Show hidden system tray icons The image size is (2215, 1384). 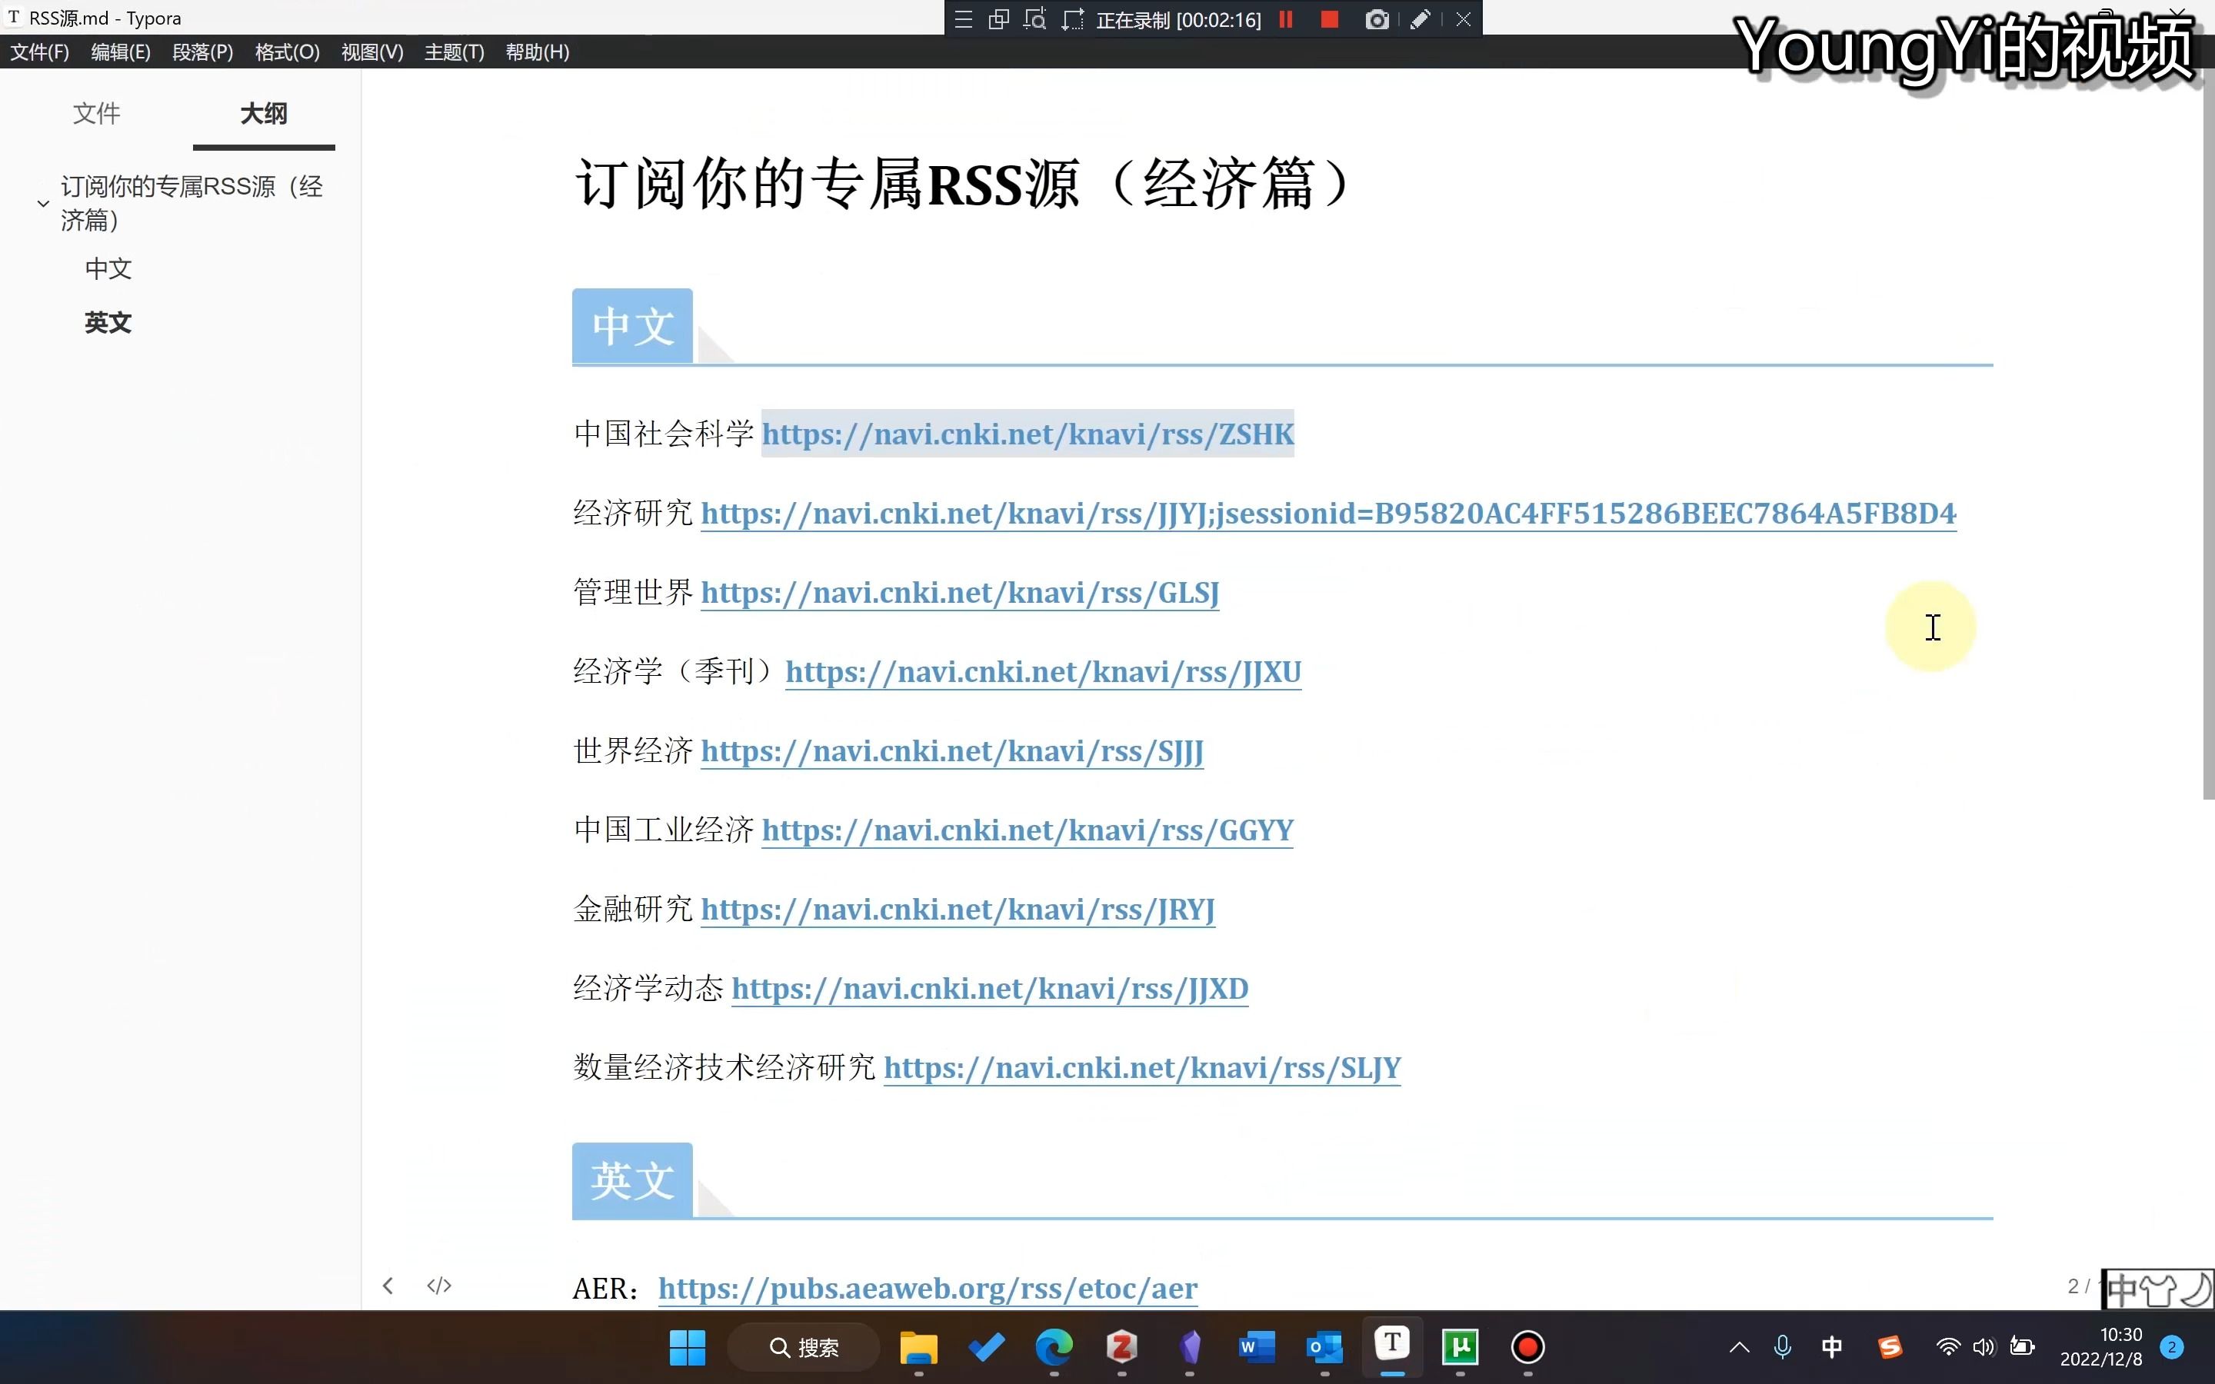pyautogui.click(x=1739, y=1347)
